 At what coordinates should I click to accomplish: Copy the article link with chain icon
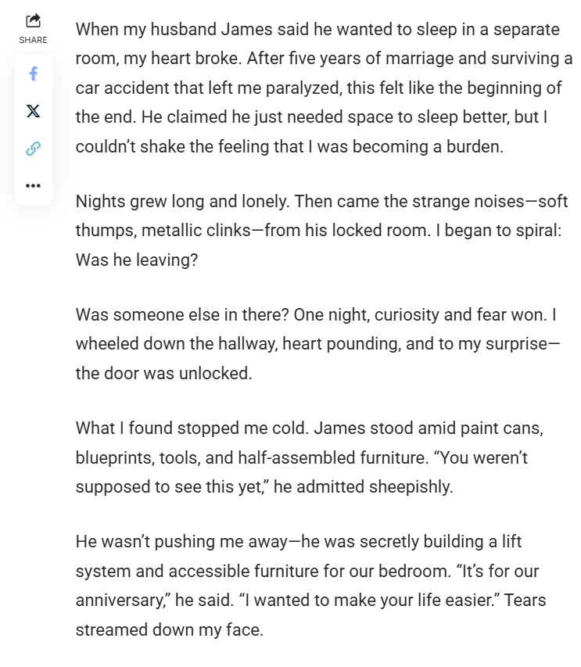[33, 149]
